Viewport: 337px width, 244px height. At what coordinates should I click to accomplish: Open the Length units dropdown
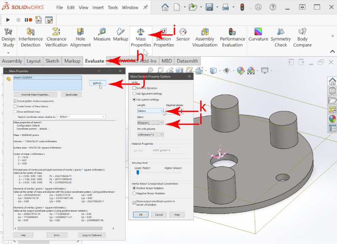click(150, 111)
